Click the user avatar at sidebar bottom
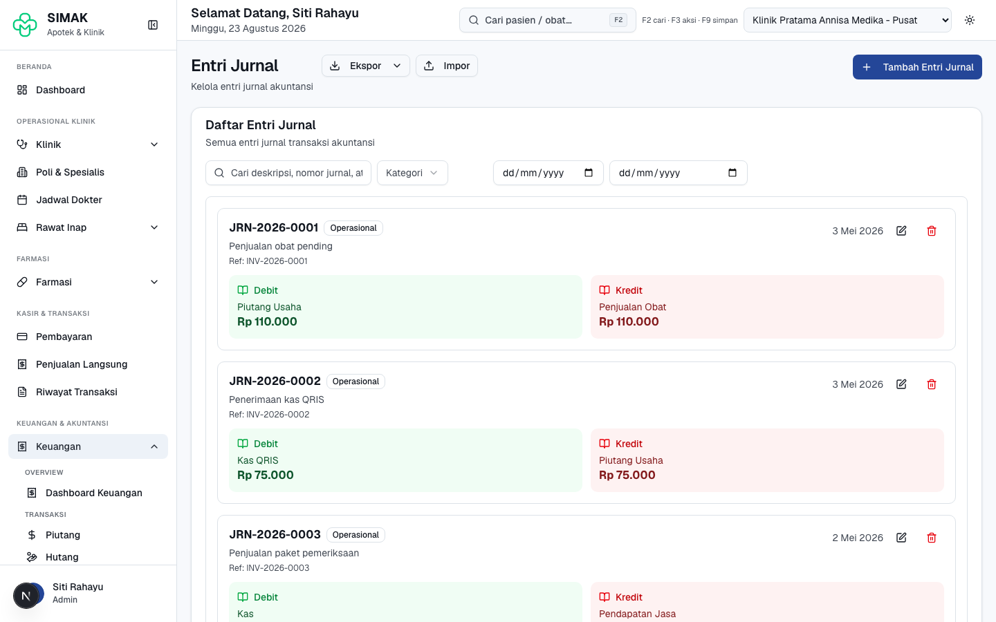This screenshot has height=622, width=996. (x=28, y=594)
